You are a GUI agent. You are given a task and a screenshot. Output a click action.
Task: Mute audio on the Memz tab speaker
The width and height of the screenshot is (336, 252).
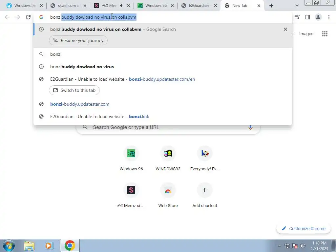click(122, 6)
